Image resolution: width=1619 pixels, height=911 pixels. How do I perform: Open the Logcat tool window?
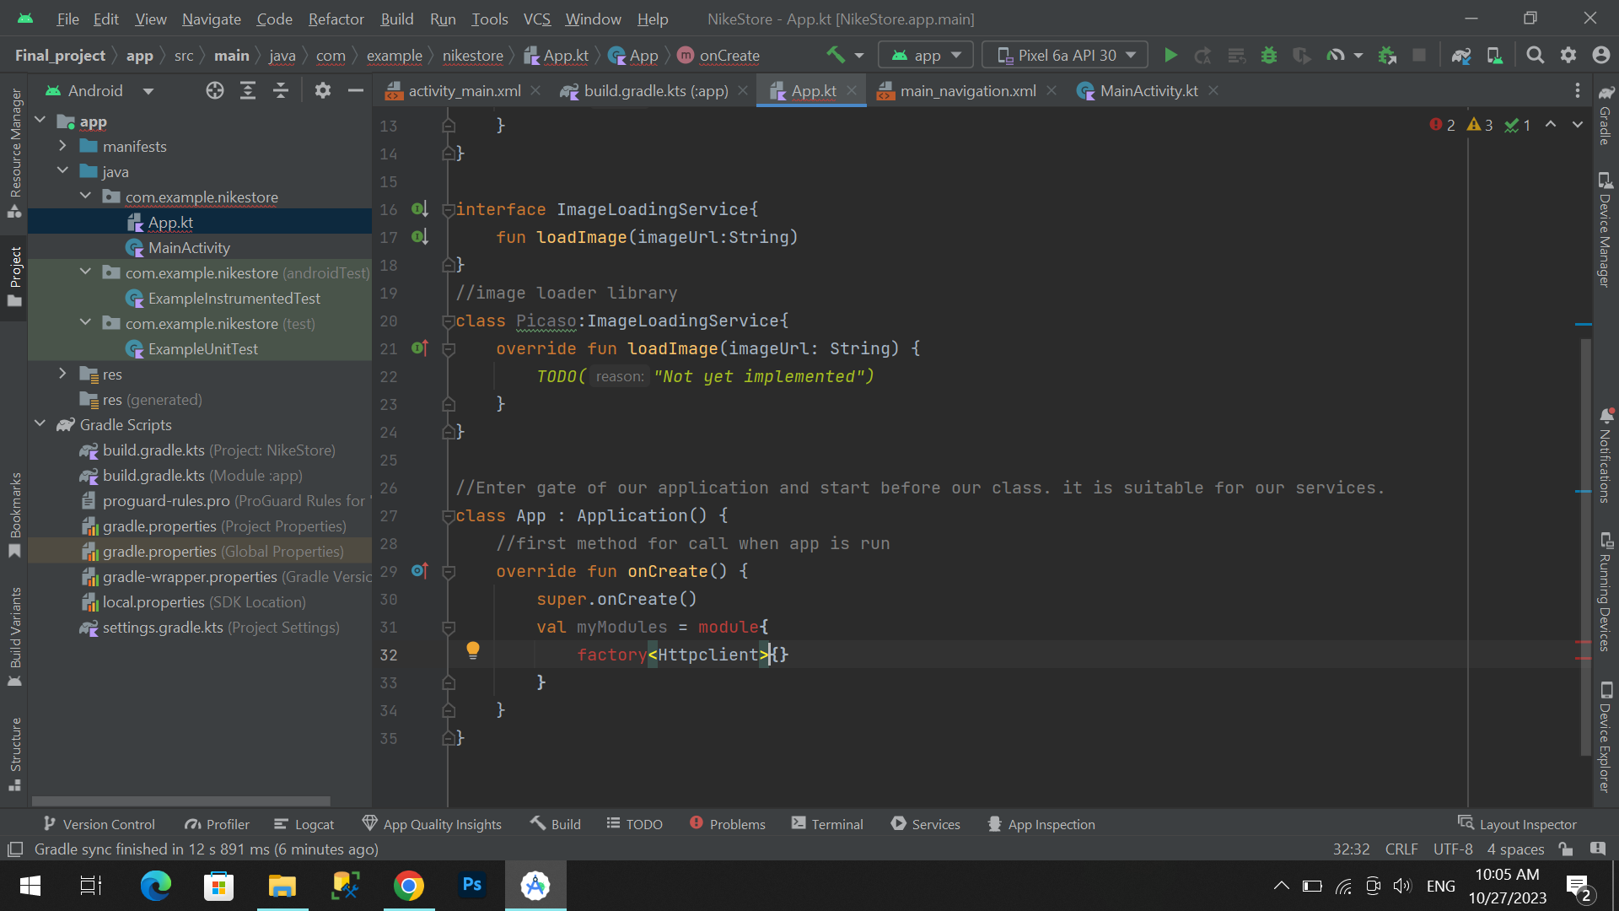(304, 824)
